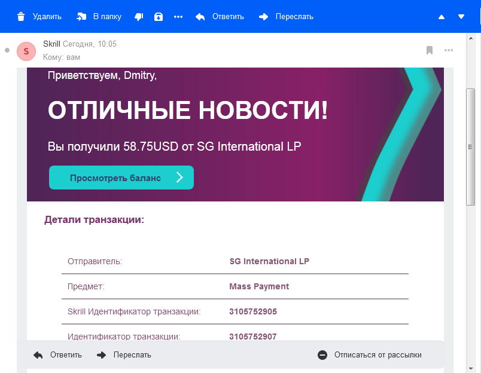
Task: Click Ответить in the top toolbar
Action: click(x=228, y=17)
